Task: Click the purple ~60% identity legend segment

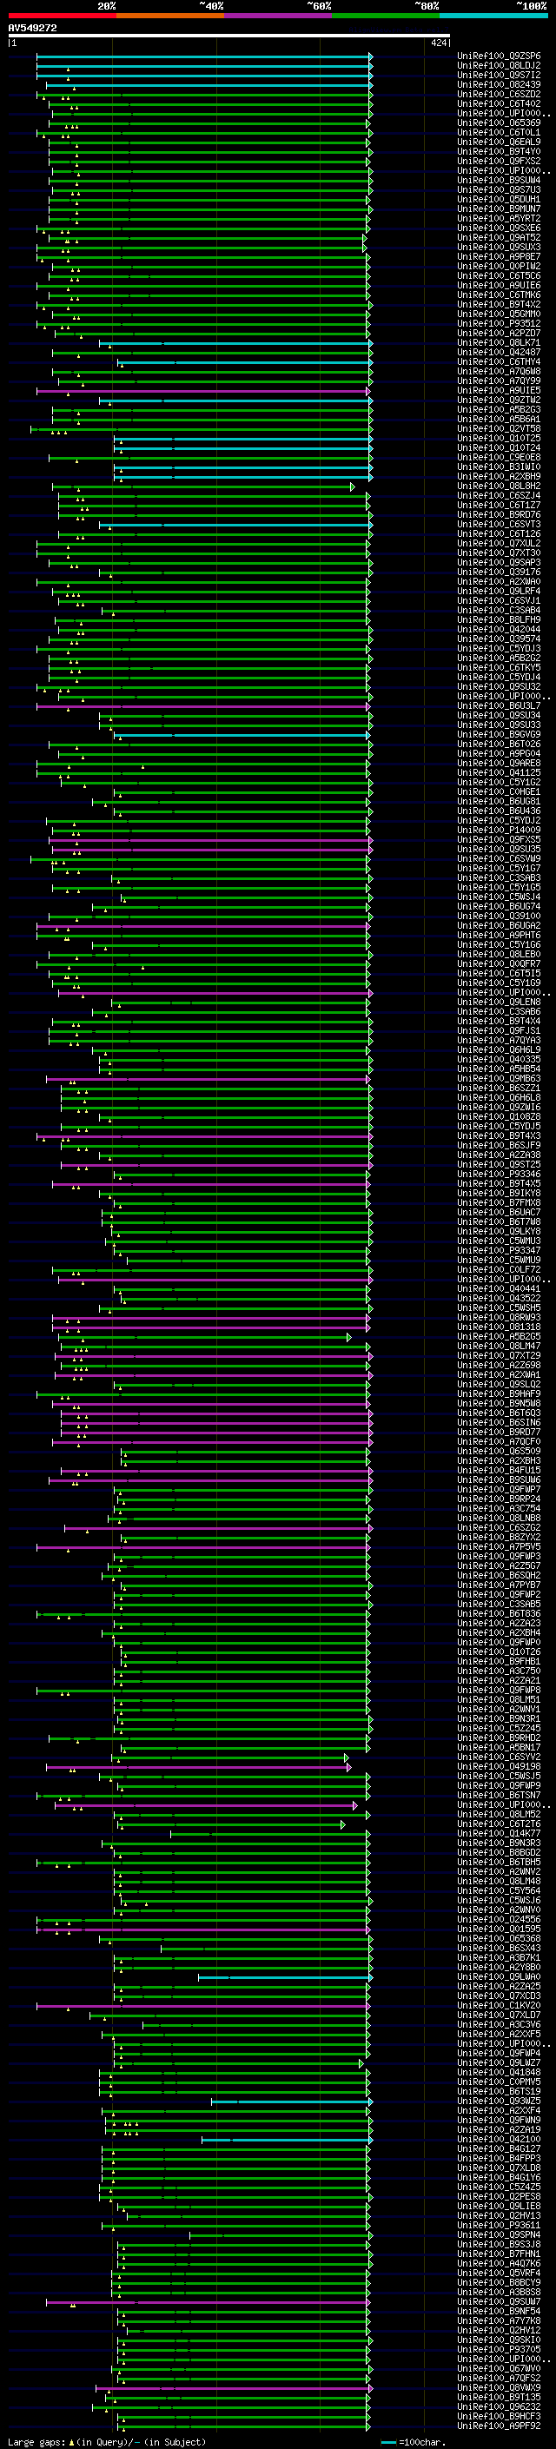Action: (279, 16)
